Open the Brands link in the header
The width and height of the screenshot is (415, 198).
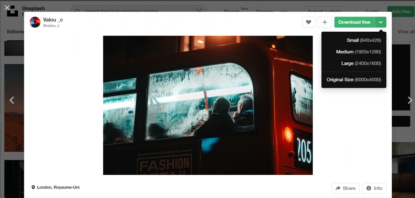(232, 11)
